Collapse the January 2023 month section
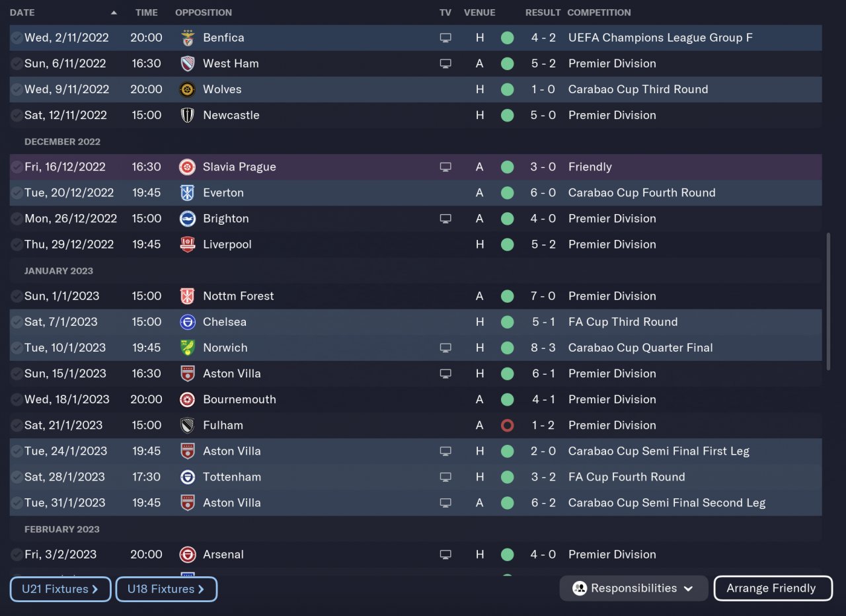Screen dimensions: 846x616 pyautogui.click(x=59, y=271)
